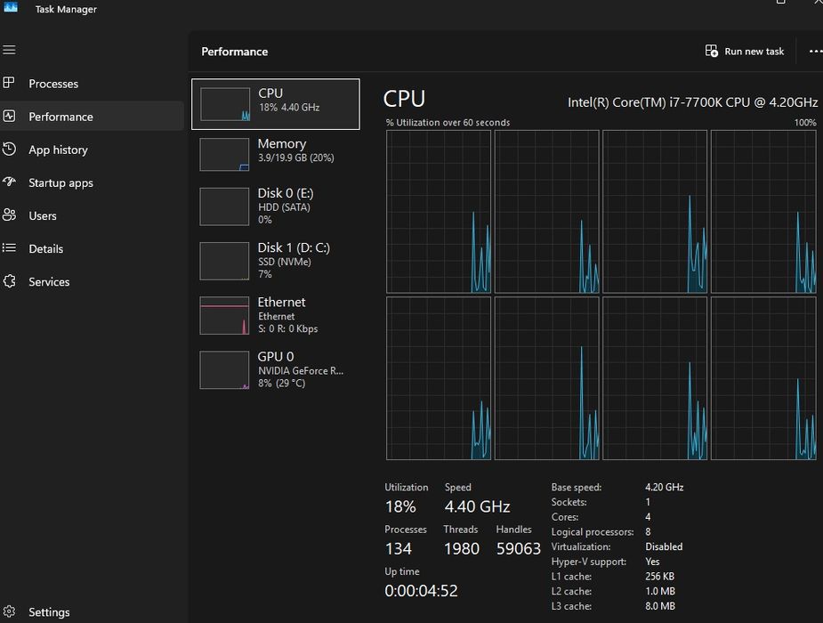Viewport: 823px width, 623px height.
Task: Click the Startup apps gauge icon
Action: (x=9, y=182)
